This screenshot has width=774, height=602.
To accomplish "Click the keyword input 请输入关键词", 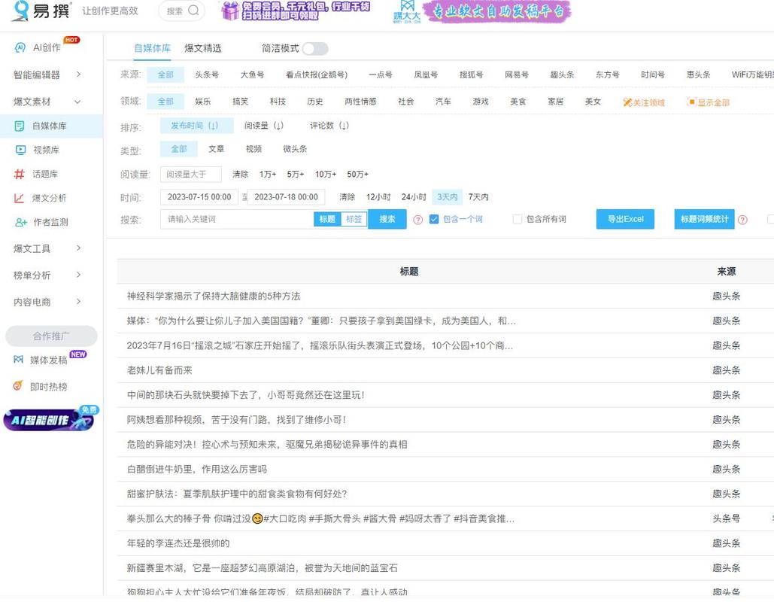I will (237, 219).
